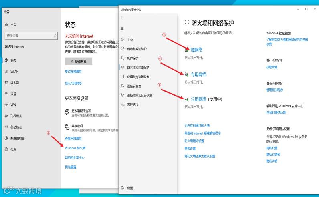Image resolution: width=319 pixels, height=197 pixels.
Task: Open the 更改连接属性 link
Action: pos(73,72)
